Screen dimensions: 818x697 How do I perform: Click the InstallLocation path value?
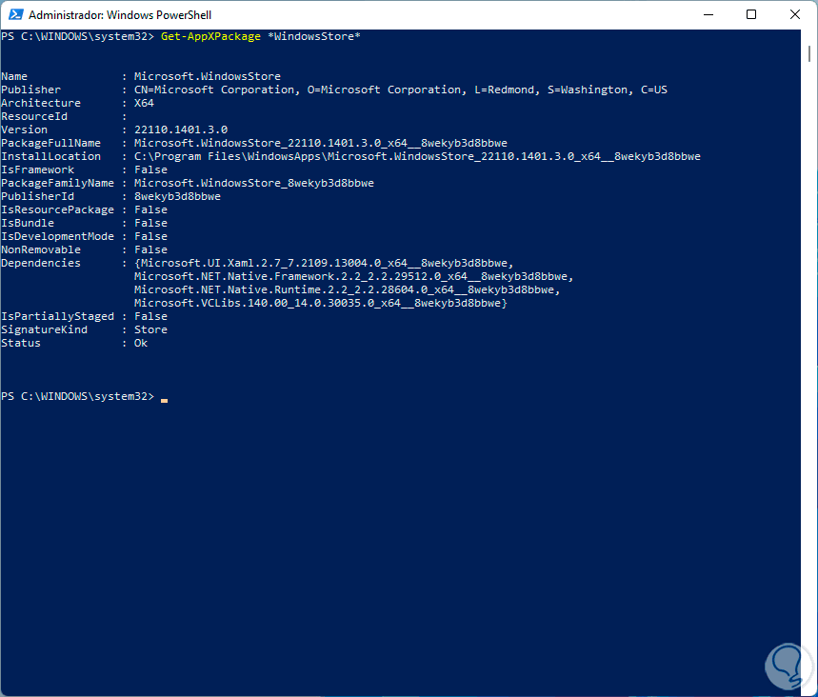coord(417,156)
